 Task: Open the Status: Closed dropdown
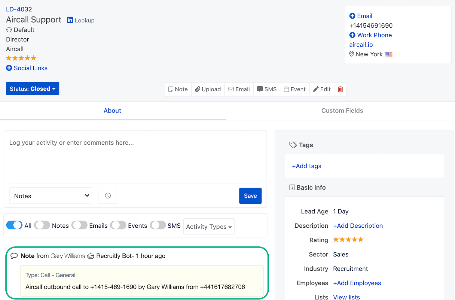32,88
